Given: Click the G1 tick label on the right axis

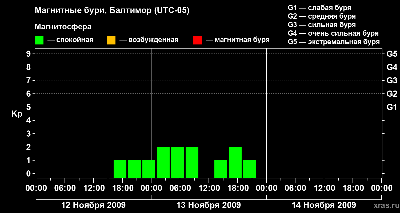Looking at the screenshot, I should pos(392,107).
